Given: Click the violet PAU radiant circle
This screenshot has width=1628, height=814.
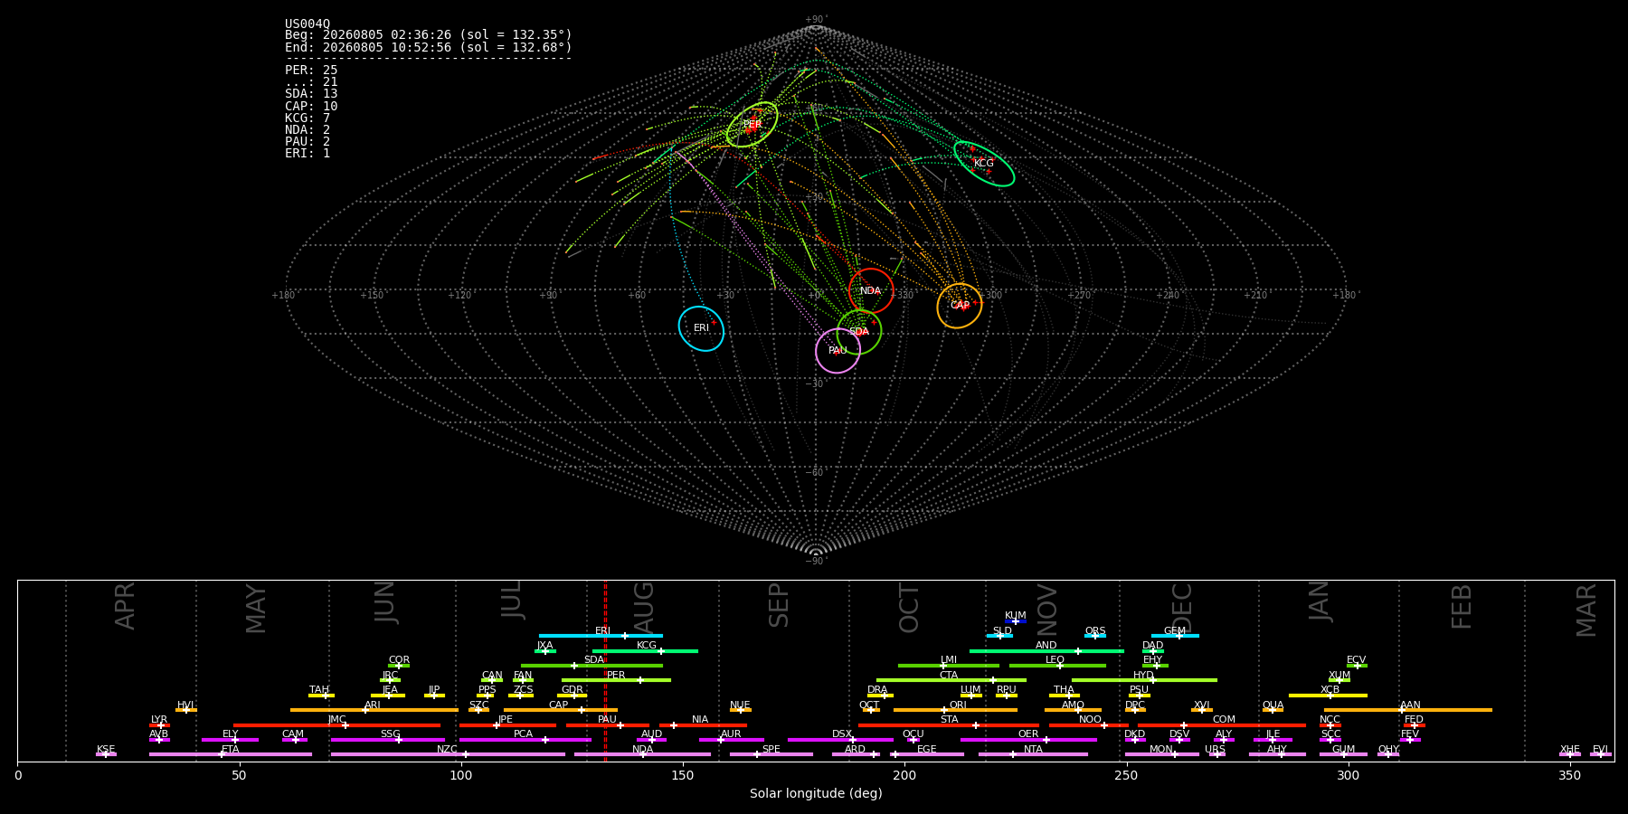Looking at the screenshot, I should (838, 351).
